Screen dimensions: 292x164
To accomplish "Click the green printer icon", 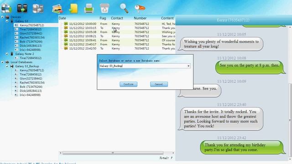I will 89,9.
